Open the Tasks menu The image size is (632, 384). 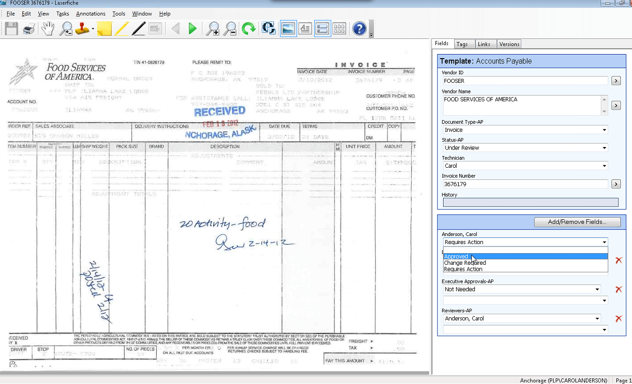click(63, 14)
